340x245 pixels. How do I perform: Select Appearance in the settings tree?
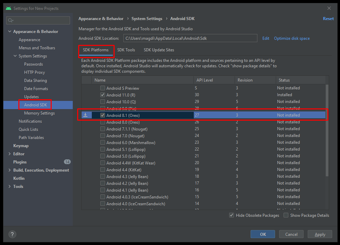(29, 40)
